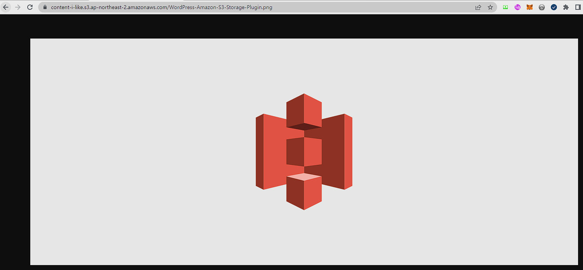This screenshot has height=270, width=583.
Task: Click the Amazon S3 logo image
Action: coord(304,152)
